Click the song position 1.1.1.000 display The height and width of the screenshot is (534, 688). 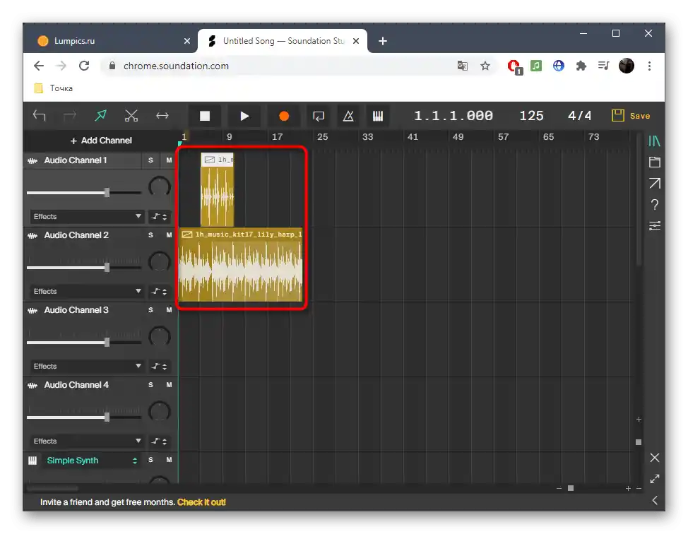point(453,116)
